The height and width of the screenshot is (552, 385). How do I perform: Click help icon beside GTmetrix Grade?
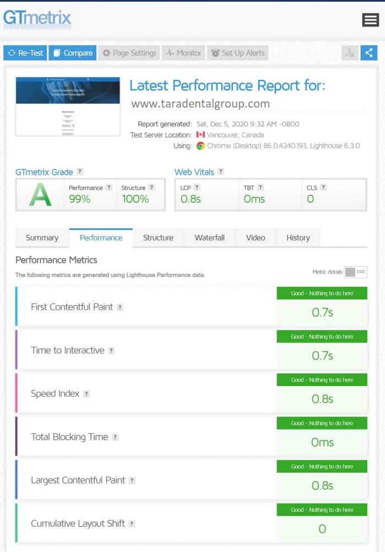(x=80, y=172)
